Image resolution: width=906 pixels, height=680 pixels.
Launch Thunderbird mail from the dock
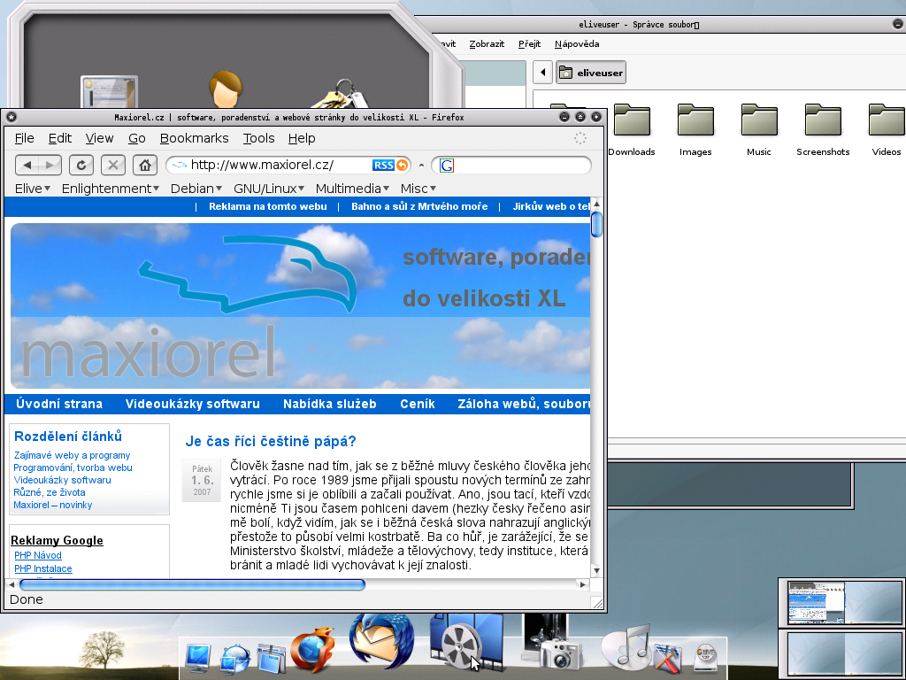click(381, 642)
